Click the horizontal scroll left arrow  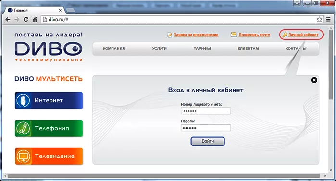coord(5,176)
